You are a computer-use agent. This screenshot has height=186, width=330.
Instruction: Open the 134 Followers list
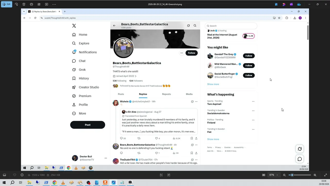136,81
